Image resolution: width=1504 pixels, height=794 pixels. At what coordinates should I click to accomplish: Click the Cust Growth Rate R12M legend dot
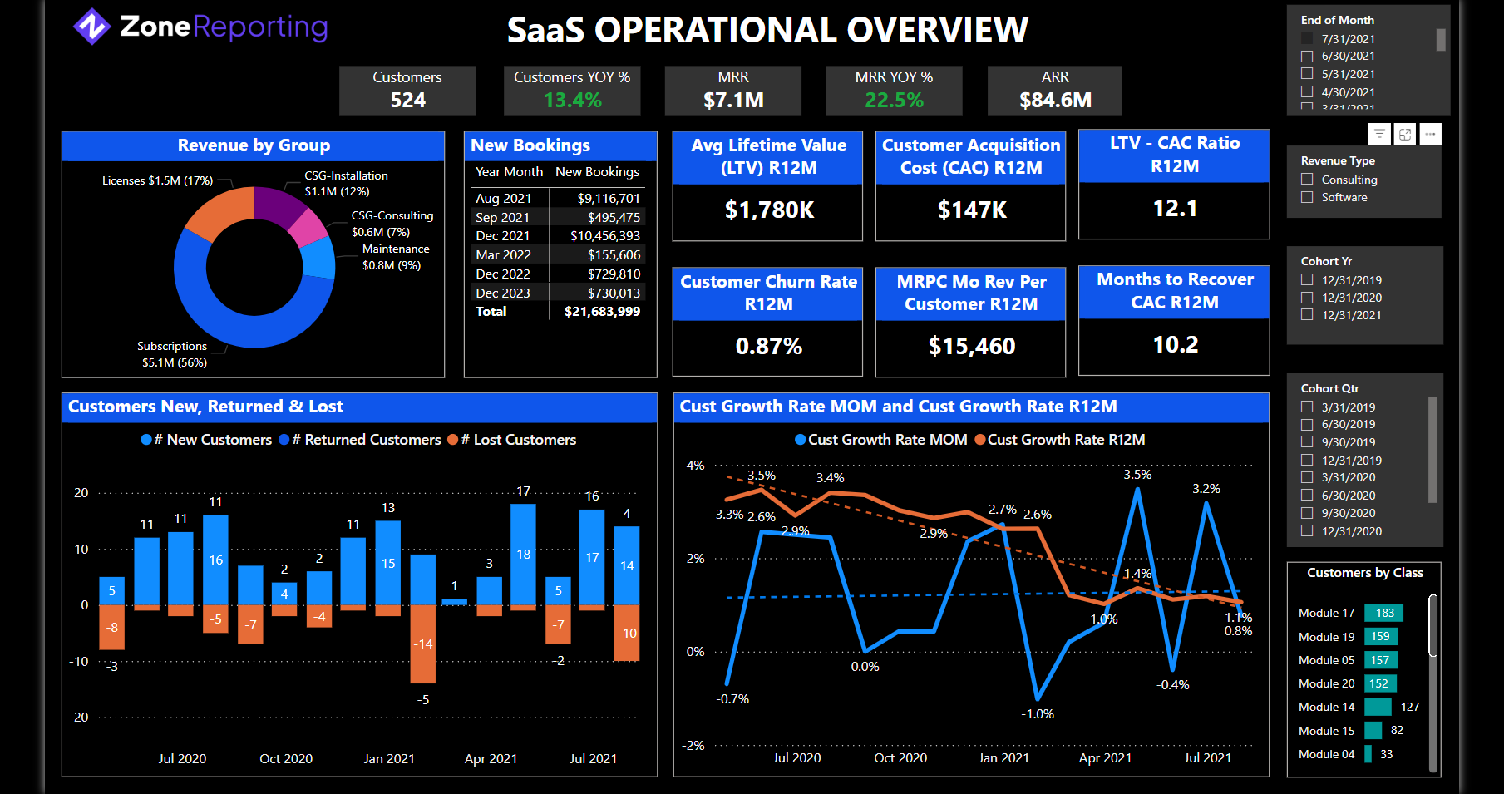979,440
